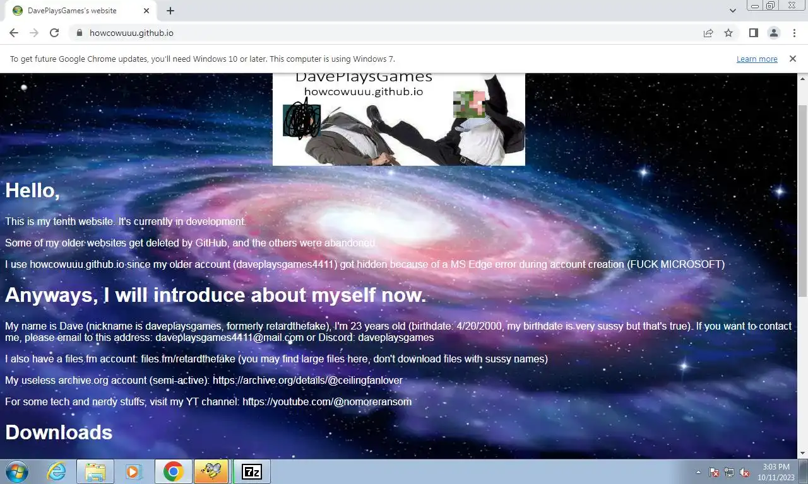Open a new tab with plus button
This screenshot has height=484, width=808.
click(170, 11)
